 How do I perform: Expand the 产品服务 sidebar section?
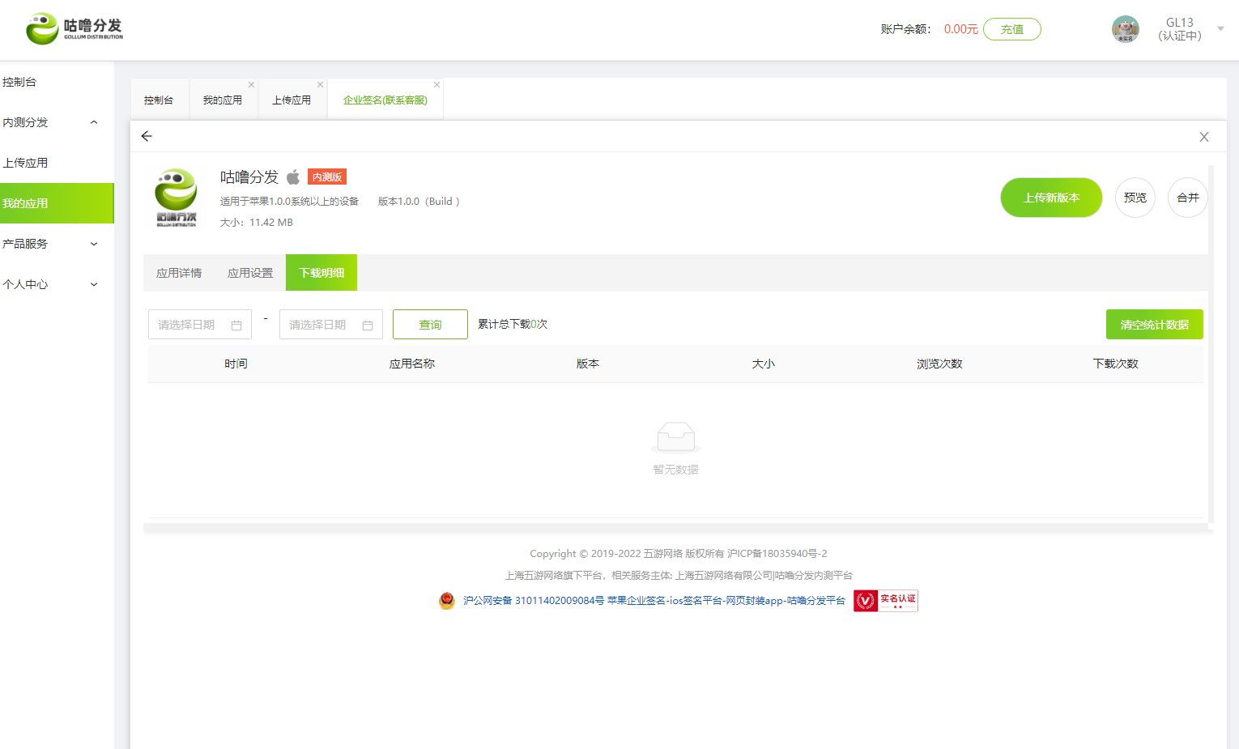pos(57,244)
